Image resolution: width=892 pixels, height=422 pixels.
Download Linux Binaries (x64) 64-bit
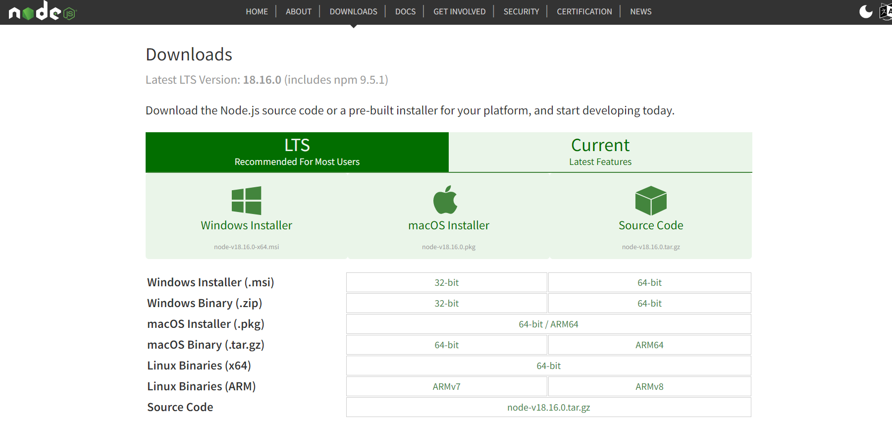[x=549, y=366]
